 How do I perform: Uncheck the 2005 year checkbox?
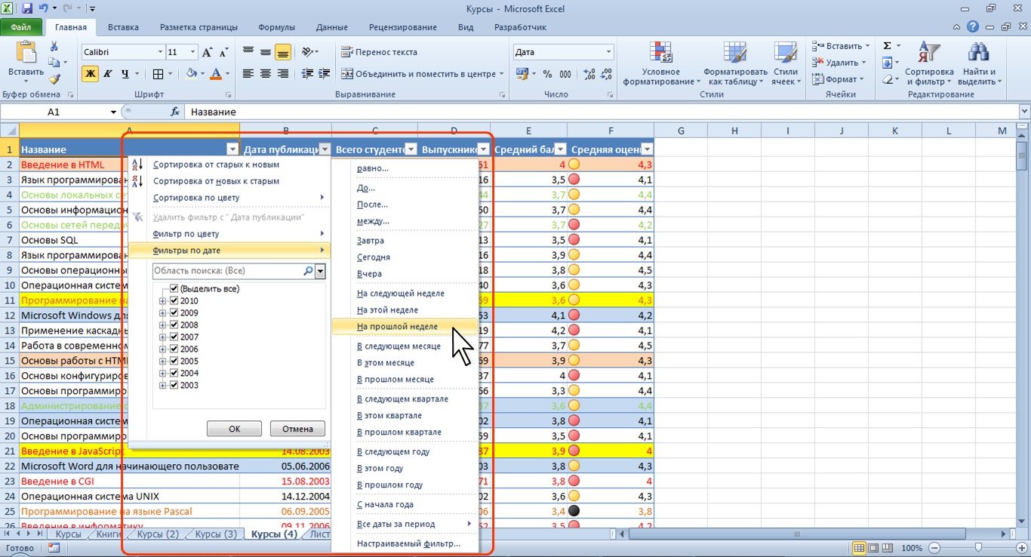[x=174, y=362]
